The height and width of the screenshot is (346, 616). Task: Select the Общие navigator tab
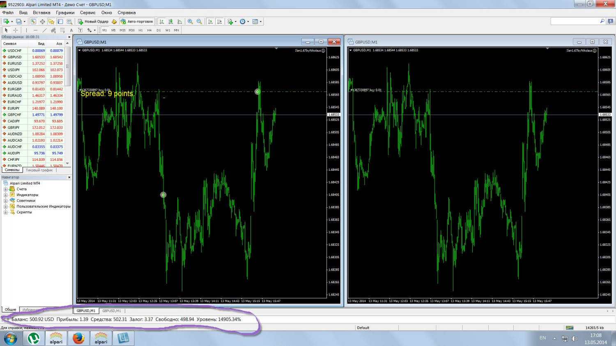point(10,309)
